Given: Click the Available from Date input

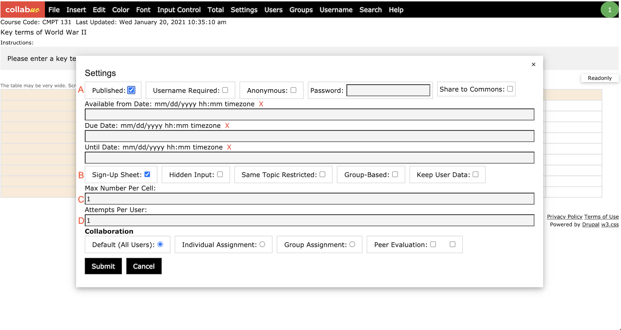Looking at the screenshot, I should pyautogui.click(x=310, y=114).
